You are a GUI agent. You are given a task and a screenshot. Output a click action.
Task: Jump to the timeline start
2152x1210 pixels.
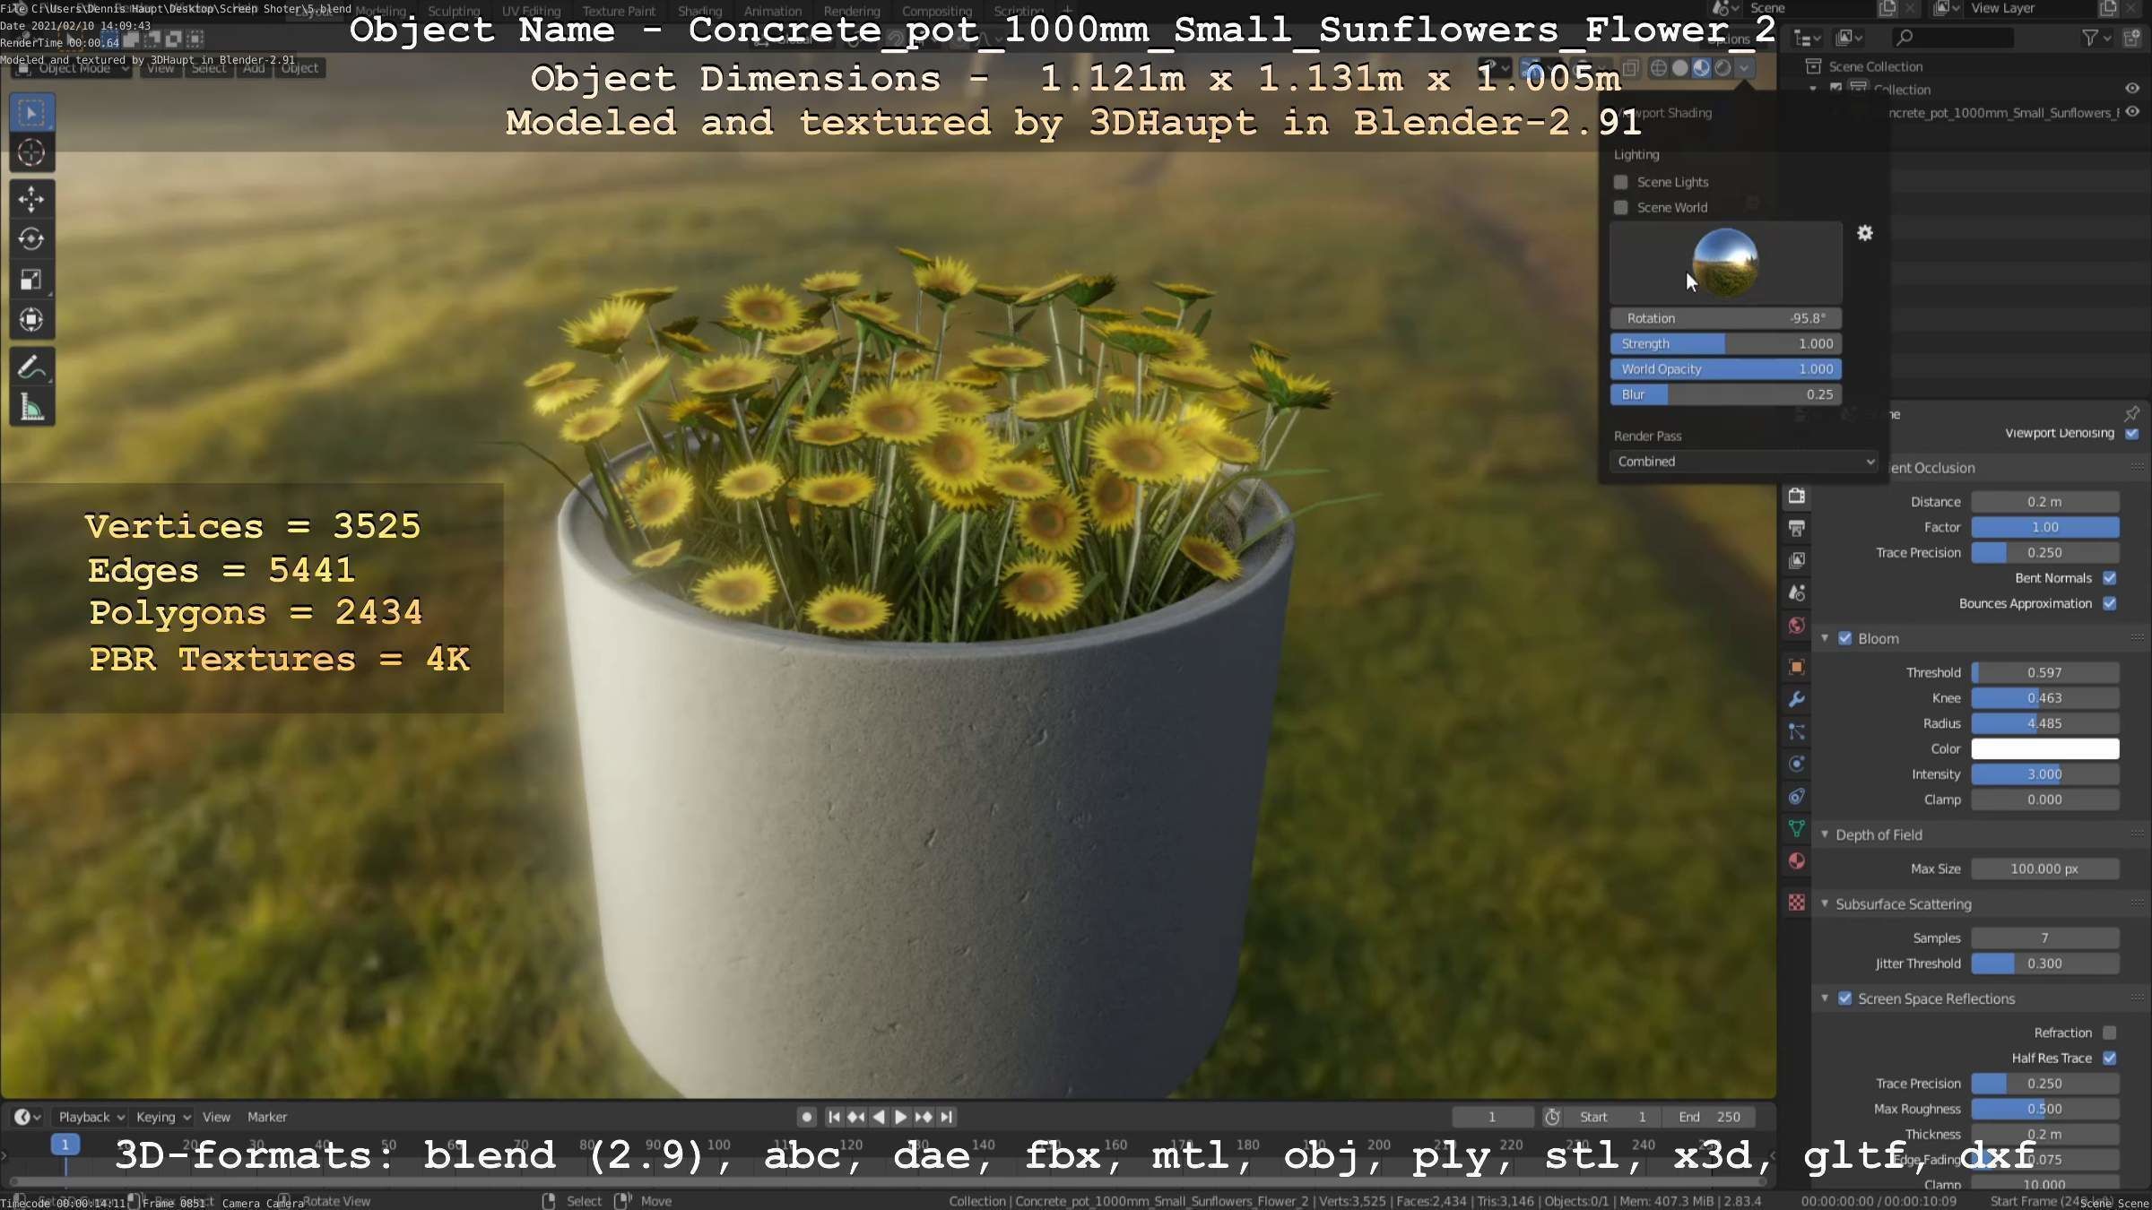tap(834, 1117)
